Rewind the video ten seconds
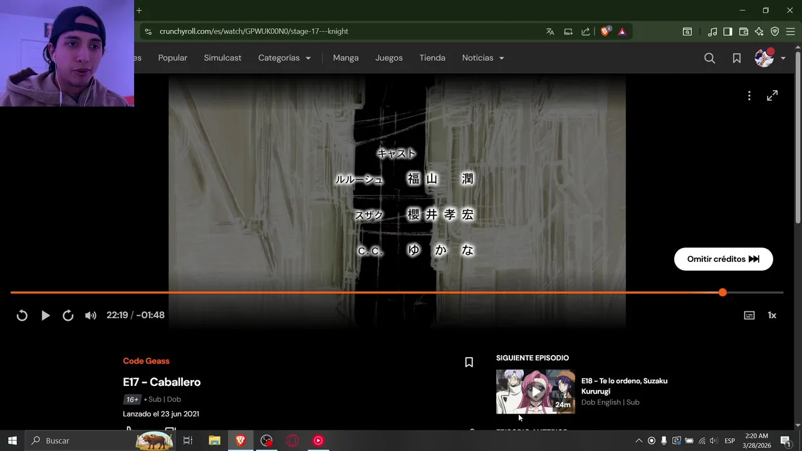802x451 pixels. (x=22, y=316)
